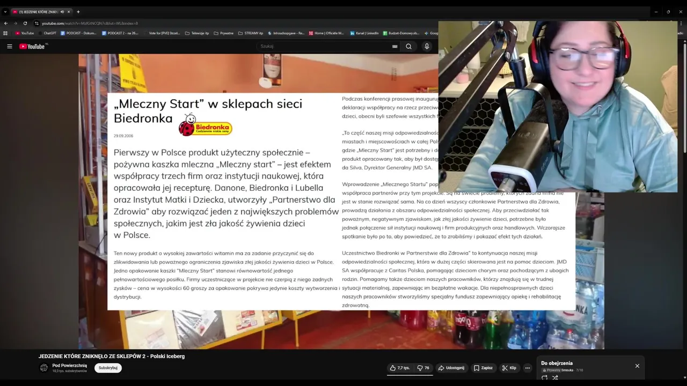Close the Do obejrzenia playlist panel

coord(637,366)
